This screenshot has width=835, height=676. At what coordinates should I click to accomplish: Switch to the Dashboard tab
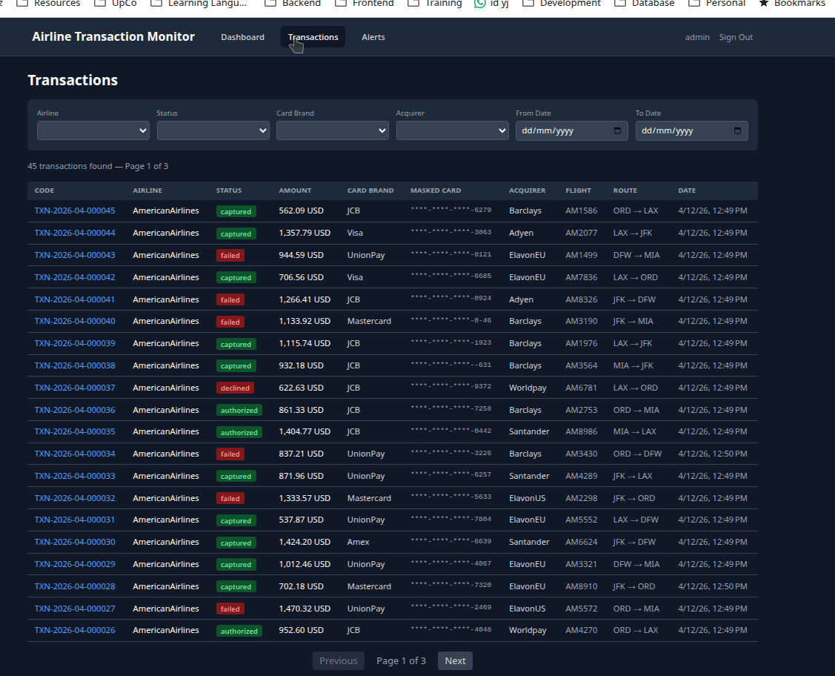pos(242,37)
